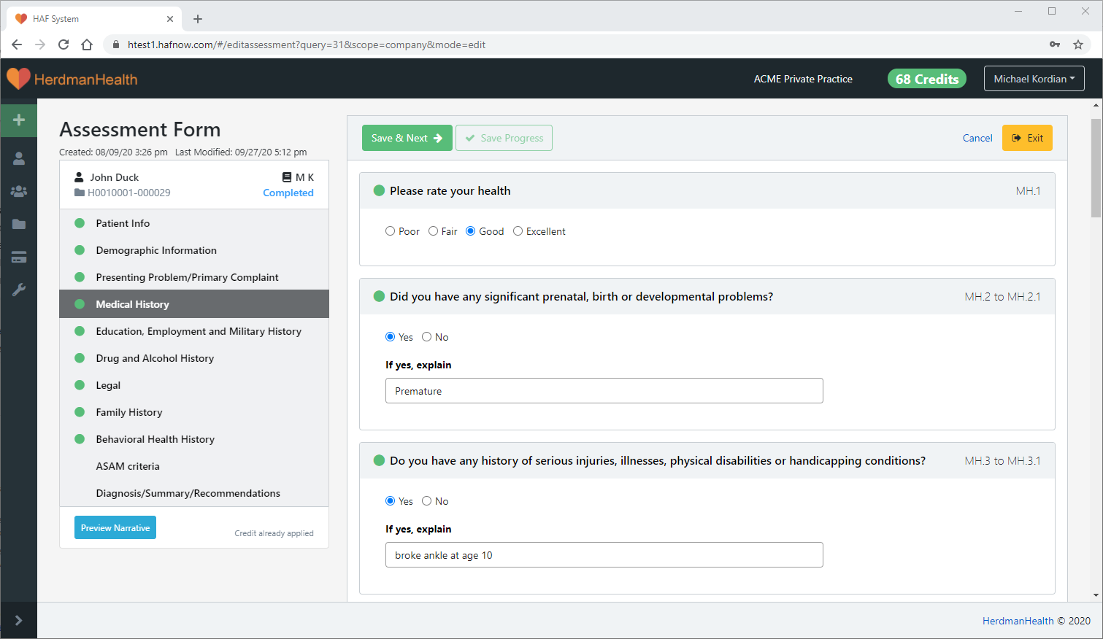Viewport: 1103px width, 639px height.
Task: Click the folder icon in the left sidebar
Action: 19,224
